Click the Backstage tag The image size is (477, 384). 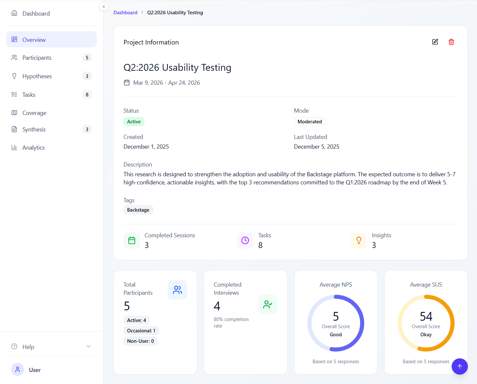(x=138, y=210)
